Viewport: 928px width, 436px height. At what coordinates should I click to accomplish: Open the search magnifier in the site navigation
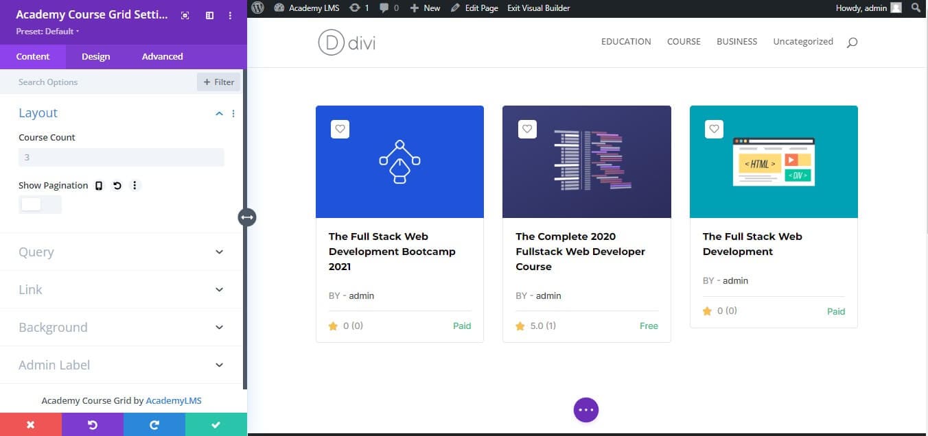(x=851, y=42)
